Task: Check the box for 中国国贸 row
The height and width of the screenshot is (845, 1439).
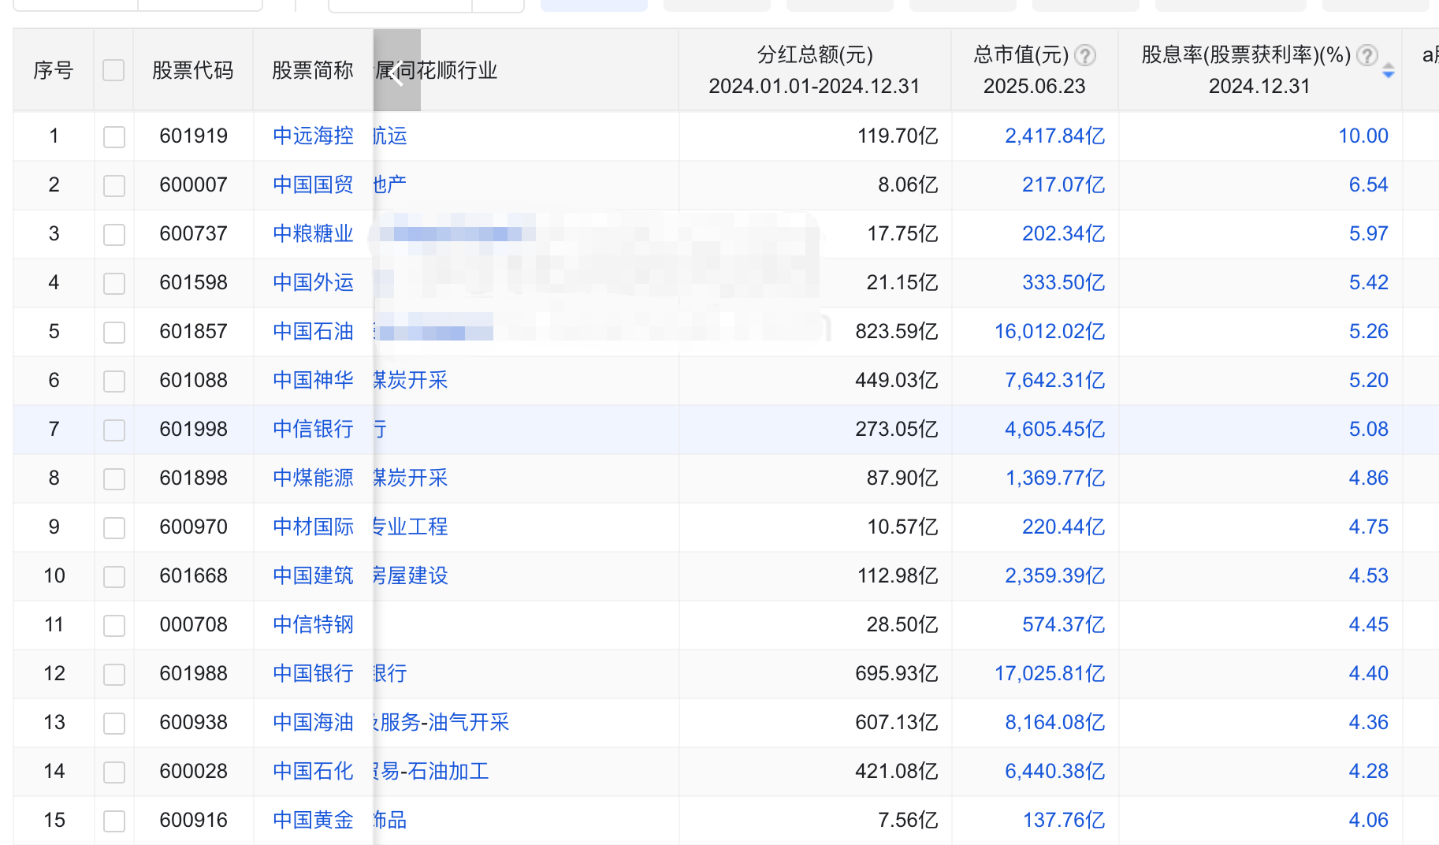Action: point(114,186)
